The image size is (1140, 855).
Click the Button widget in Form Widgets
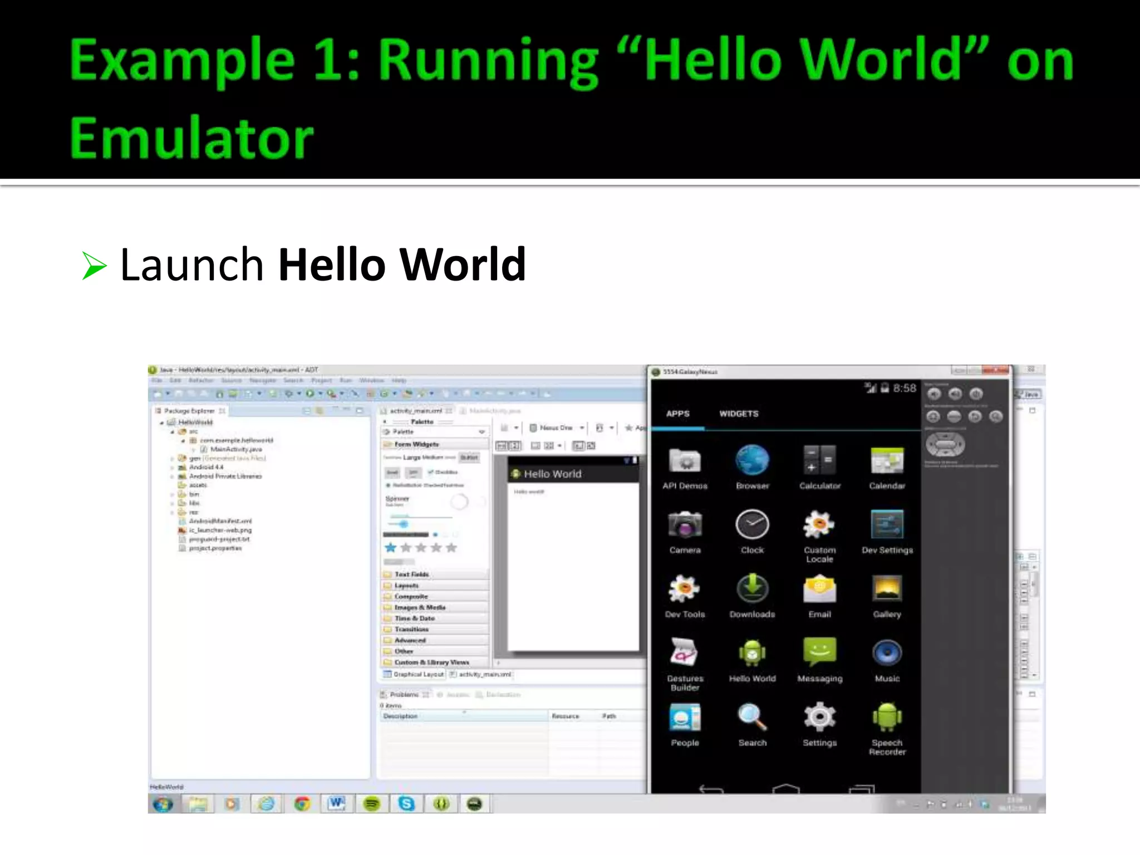coord(469,458)
